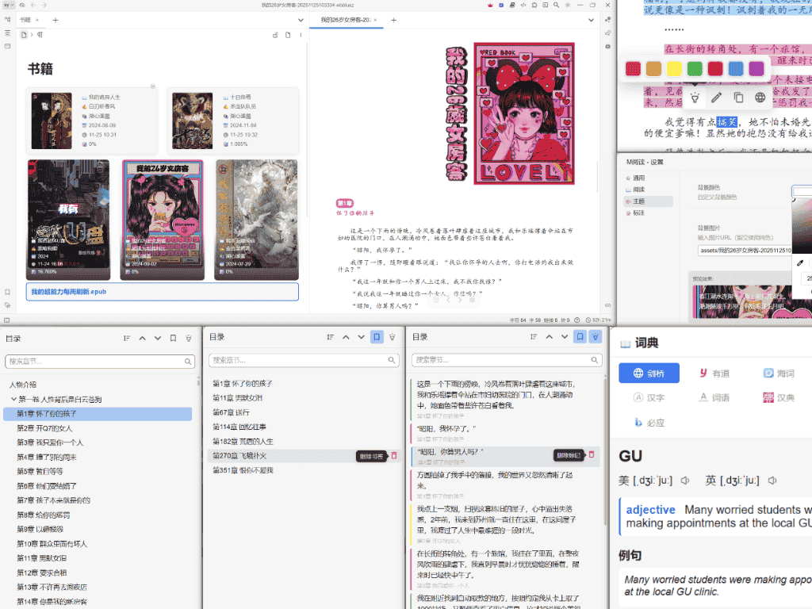Delete the 第270章 bookmark with trash icon
This screenshot has height=609, width=812.
[x=394, y=456]
